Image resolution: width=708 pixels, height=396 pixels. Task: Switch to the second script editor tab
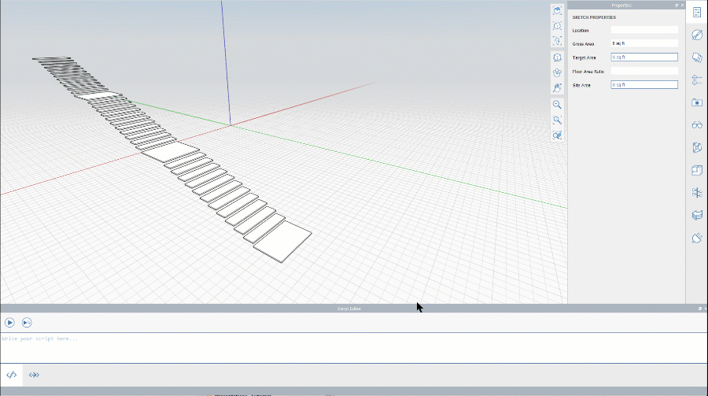34,375
